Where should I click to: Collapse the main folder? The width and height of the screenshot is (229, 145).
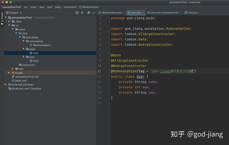click(13, 29)
